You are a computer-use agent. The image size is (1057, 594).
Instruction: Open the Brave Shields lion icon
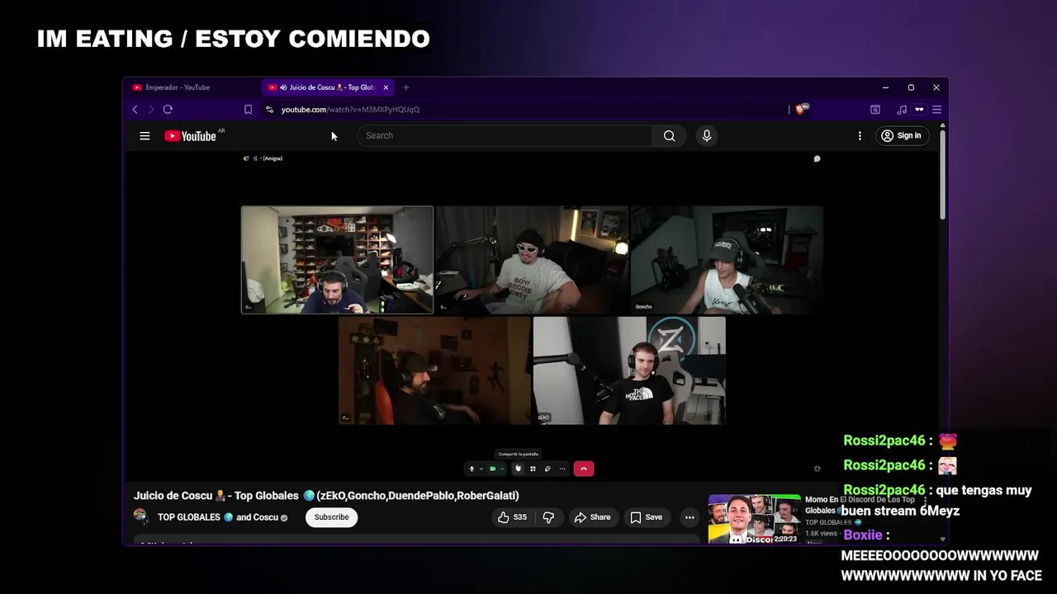[801, 109]
